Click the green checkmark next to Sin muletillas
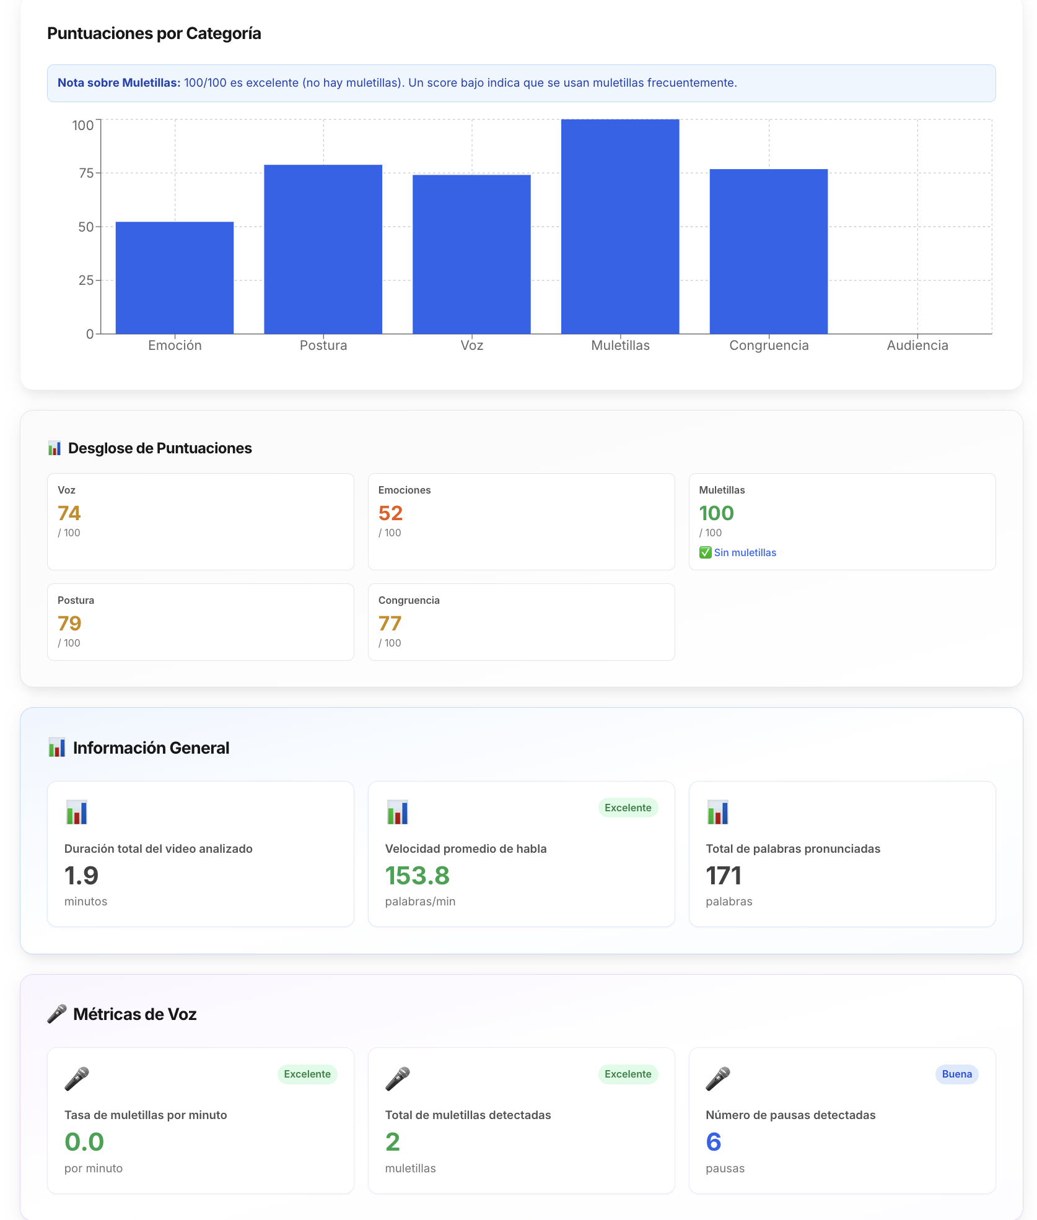1037x1220 pixels. (x=706, y=552)
